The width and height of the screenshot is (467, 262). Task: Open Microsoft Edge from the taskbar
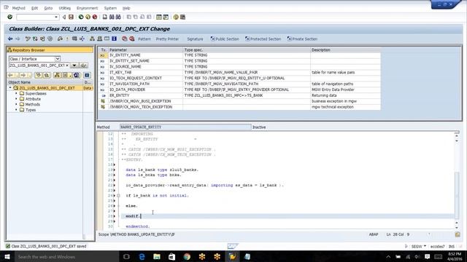142,257
